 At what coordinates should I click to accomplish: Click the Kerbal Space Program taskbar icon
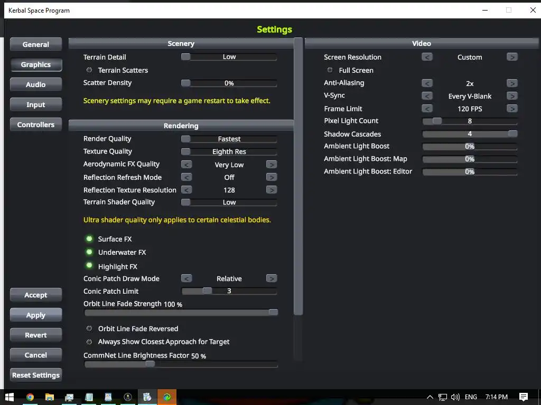pyautogui.click(x=128, y=397)
